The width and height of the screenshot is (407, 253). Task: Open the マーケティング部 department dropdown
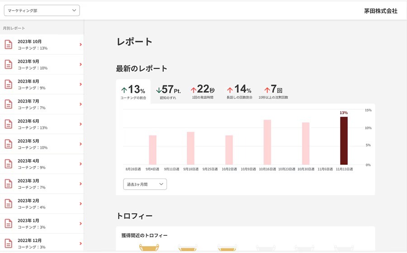(x=42, y=11)
